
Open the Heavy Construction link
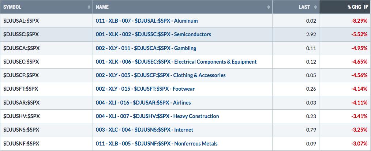[157, 116]
